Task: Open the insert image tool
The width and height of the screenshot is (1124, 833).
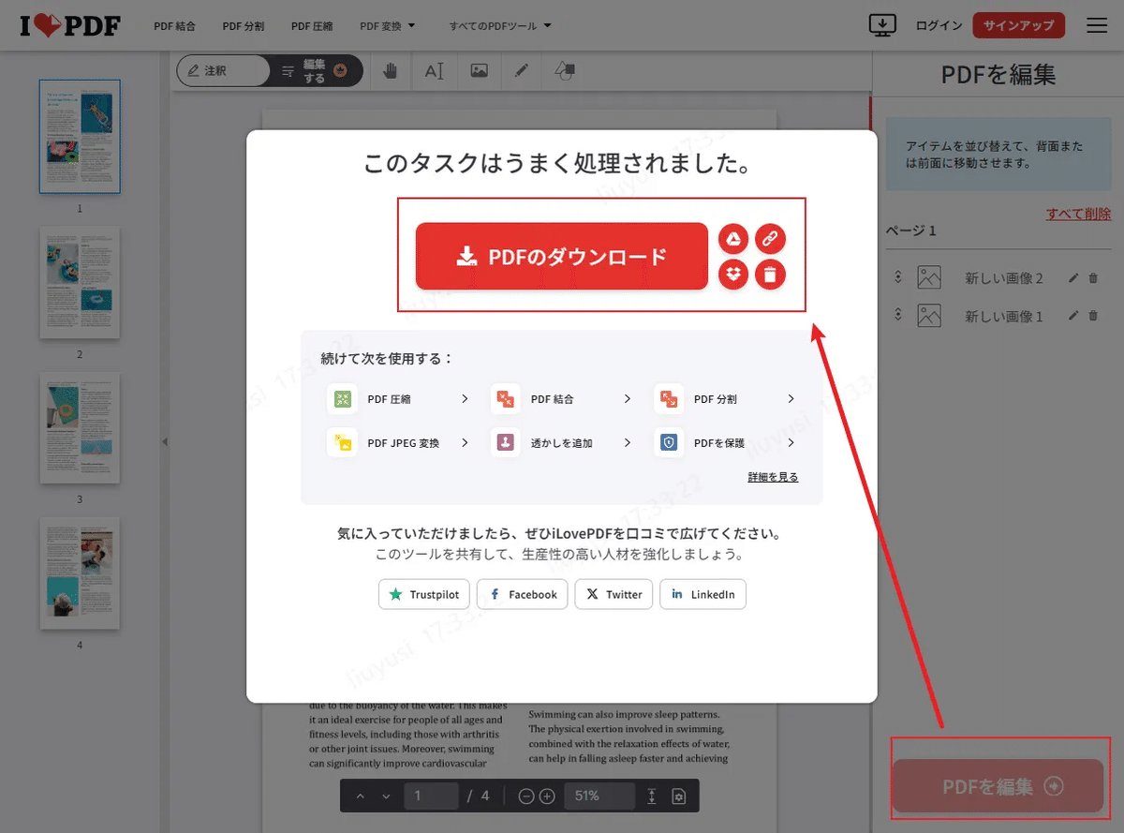Action: (478, 70)
